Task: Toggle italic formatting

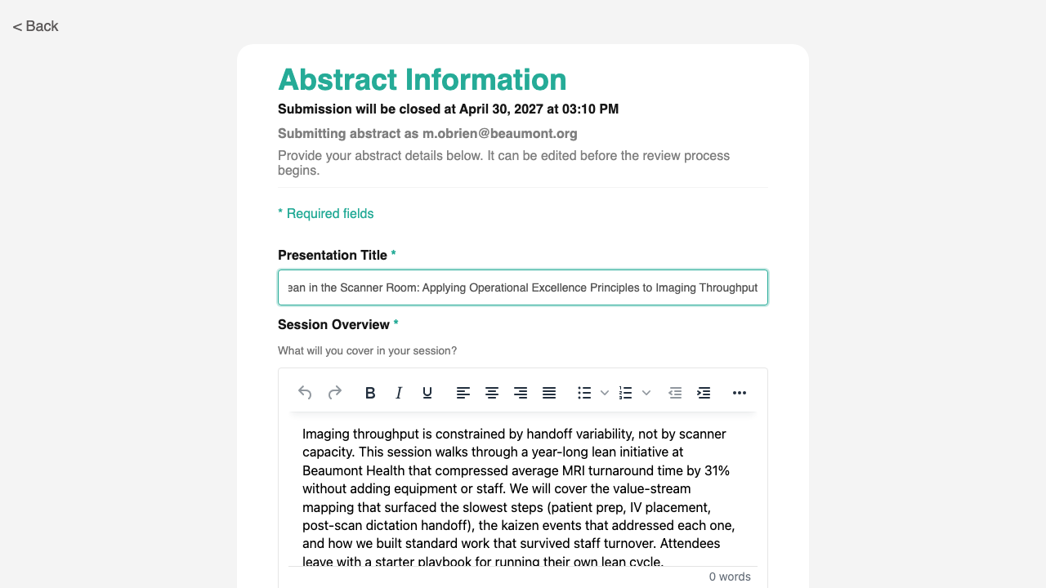Action: point(399,393)
